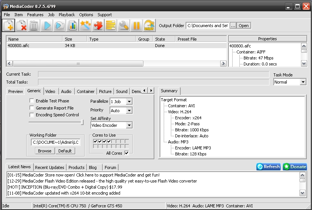Open the Item menu
The image size is (312, 210).
pos(18,15)
